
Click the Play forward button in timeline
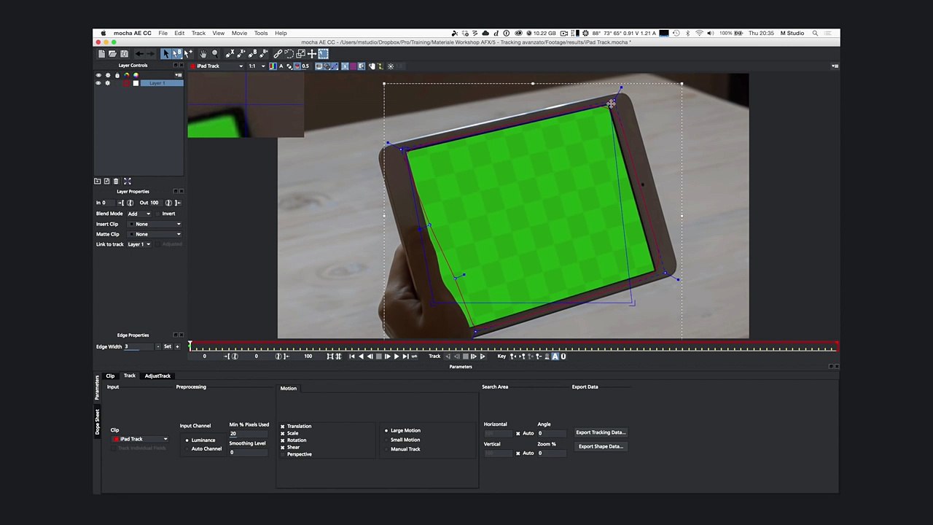tap(397, 357)
